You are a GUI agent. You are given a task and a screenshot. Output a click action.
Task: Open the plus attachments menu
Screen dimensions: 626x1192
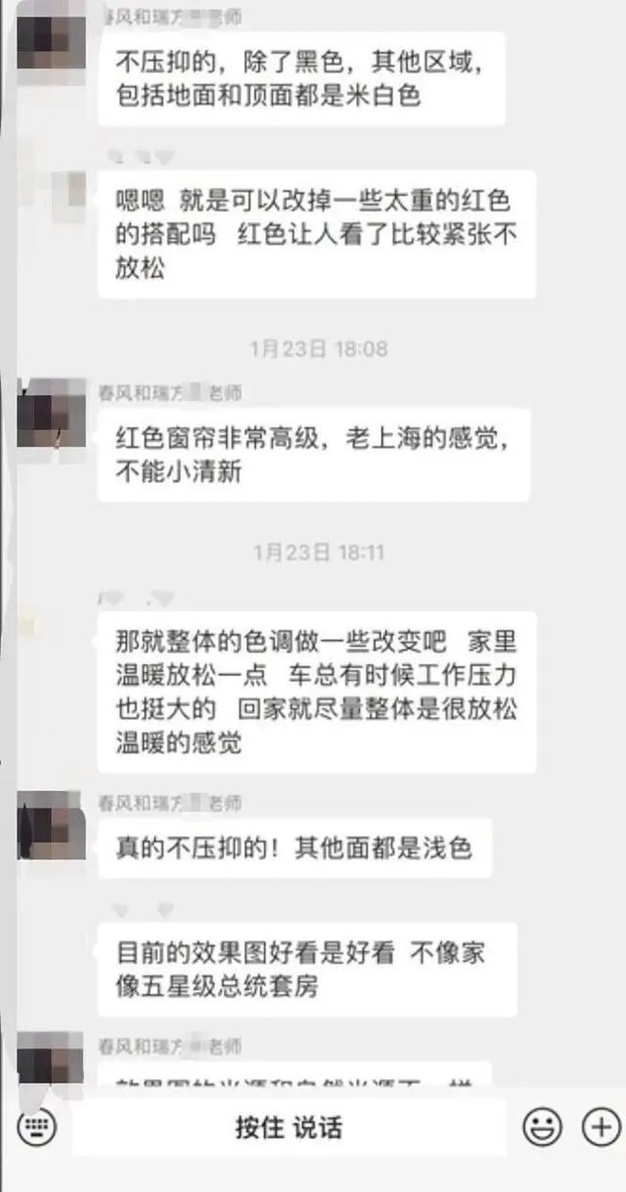601,1127
